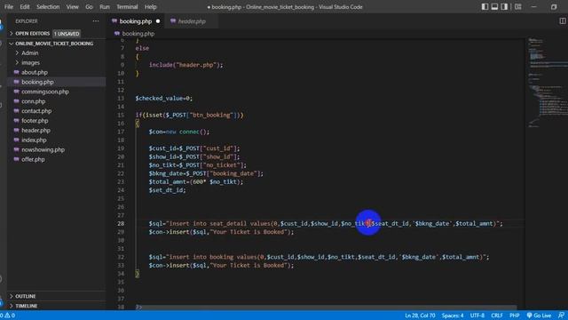
Task: Open conn.php in the explorer
Action: 34,101
